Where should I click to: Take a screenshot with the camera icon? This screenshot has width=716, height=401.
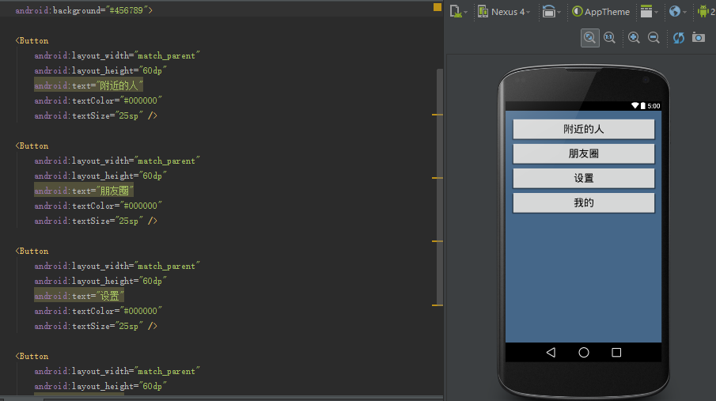point(699,37)
